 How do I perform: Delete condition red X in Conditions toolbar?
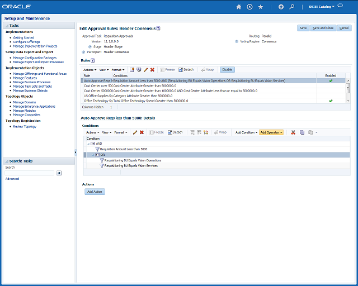point(142,132)
